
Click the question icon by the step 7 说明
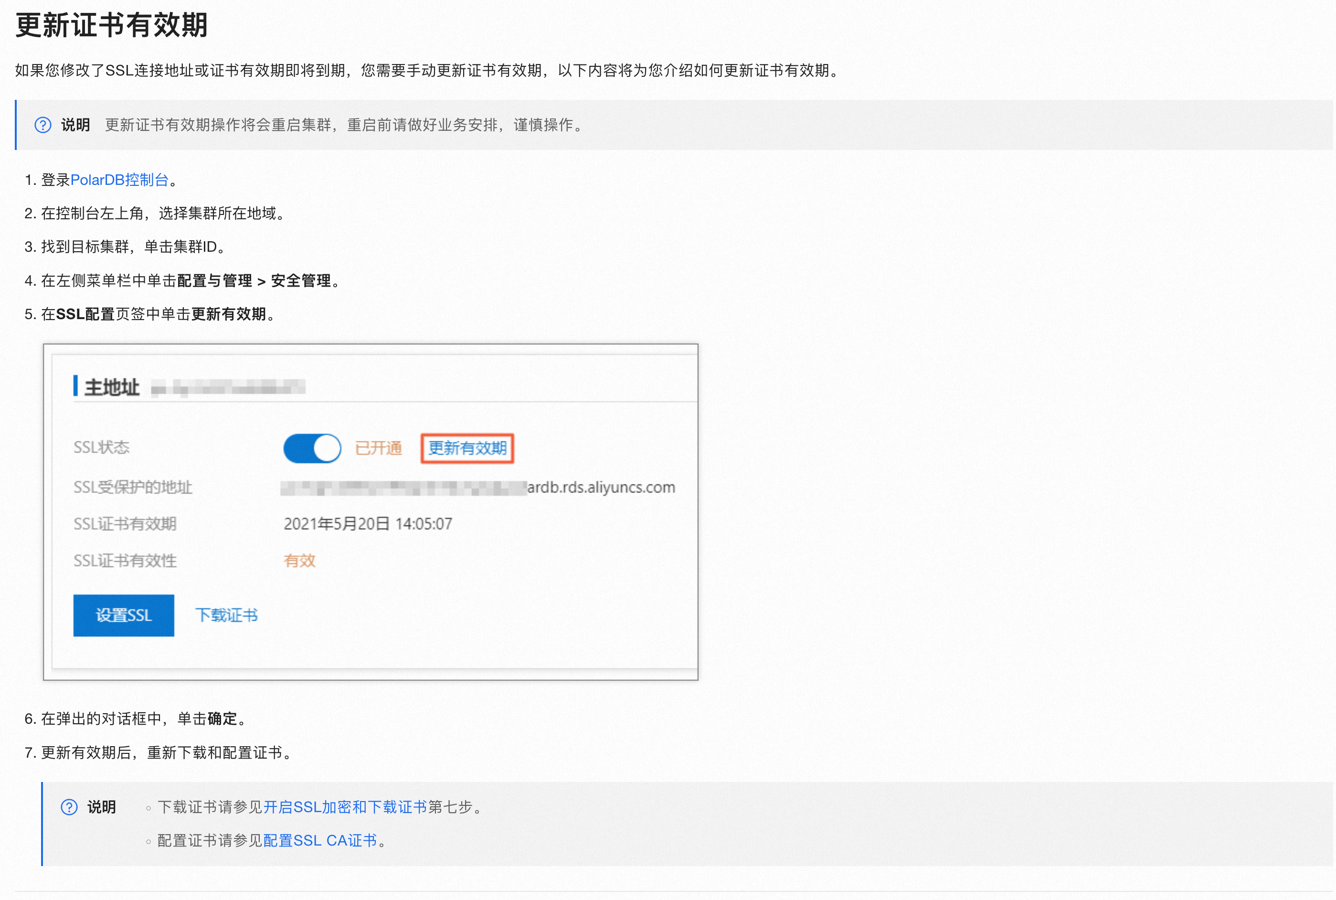(69, 807)
